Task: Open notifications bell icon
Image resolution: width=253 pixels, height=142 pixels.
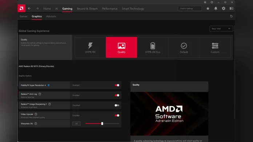Action: (216, 9)
